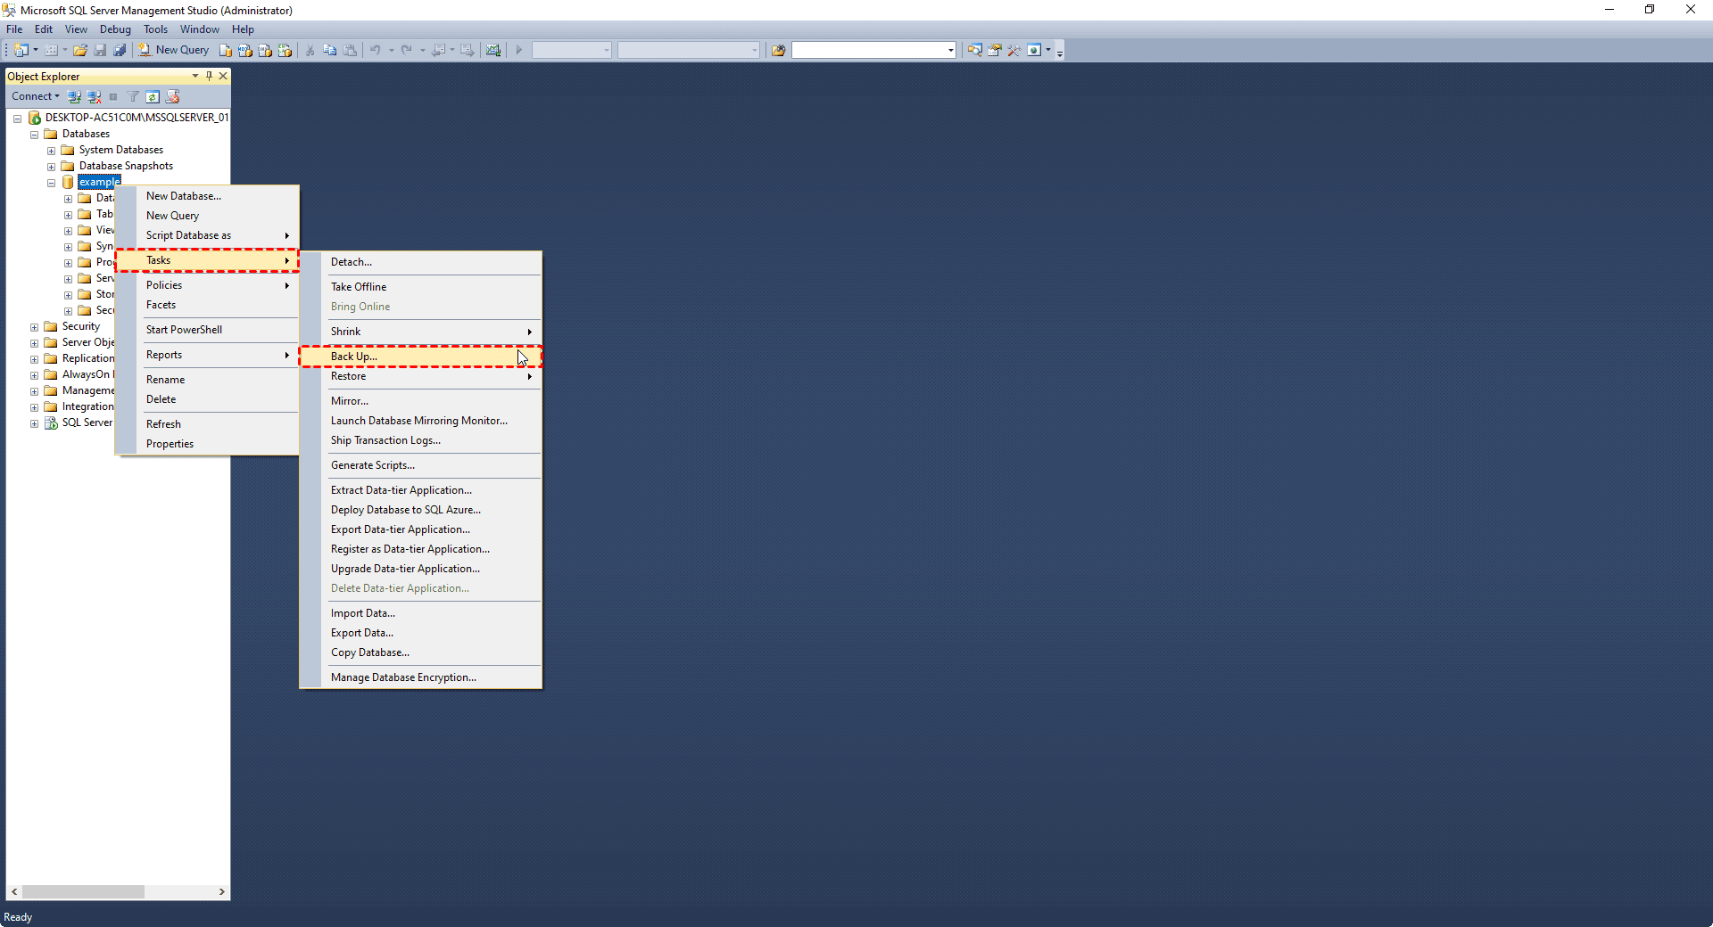1713x927 pixels.
Task: Click the Solution Explorer toolbar icon
Action: [974, 50]
